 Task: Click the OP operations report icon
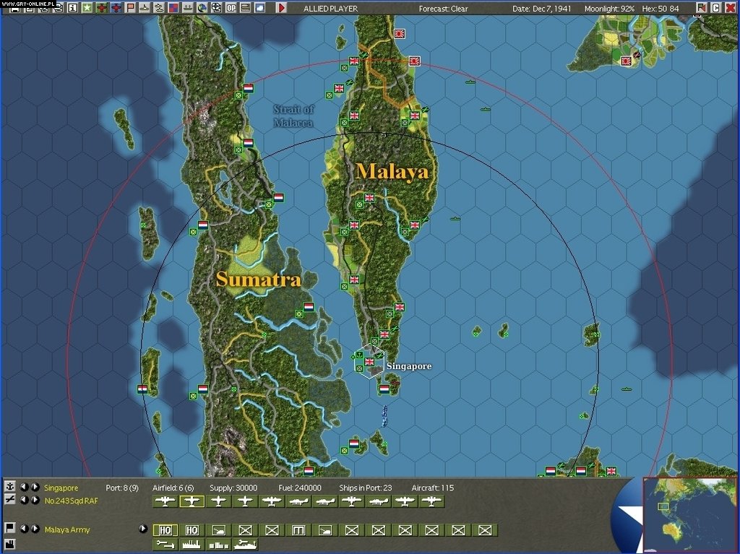tap(230, 7)
